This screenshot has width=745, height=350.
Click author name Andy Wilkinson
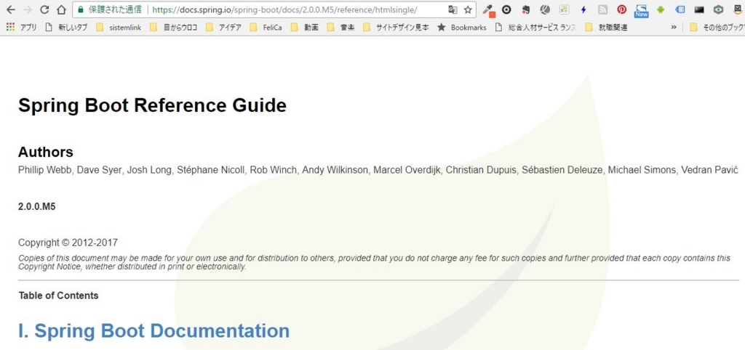335,170
